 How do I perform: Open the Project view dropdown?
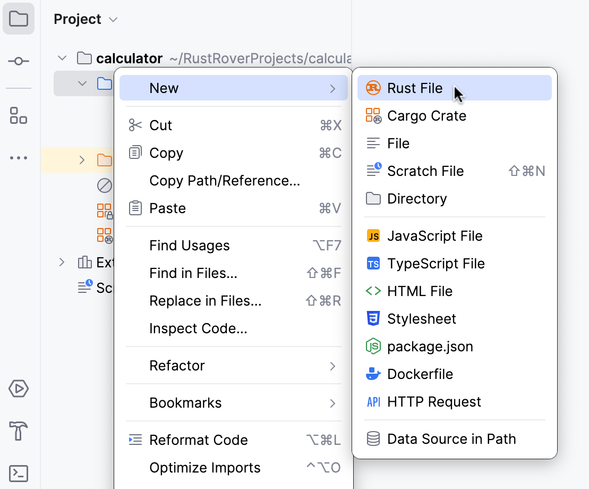click(86, 19)
